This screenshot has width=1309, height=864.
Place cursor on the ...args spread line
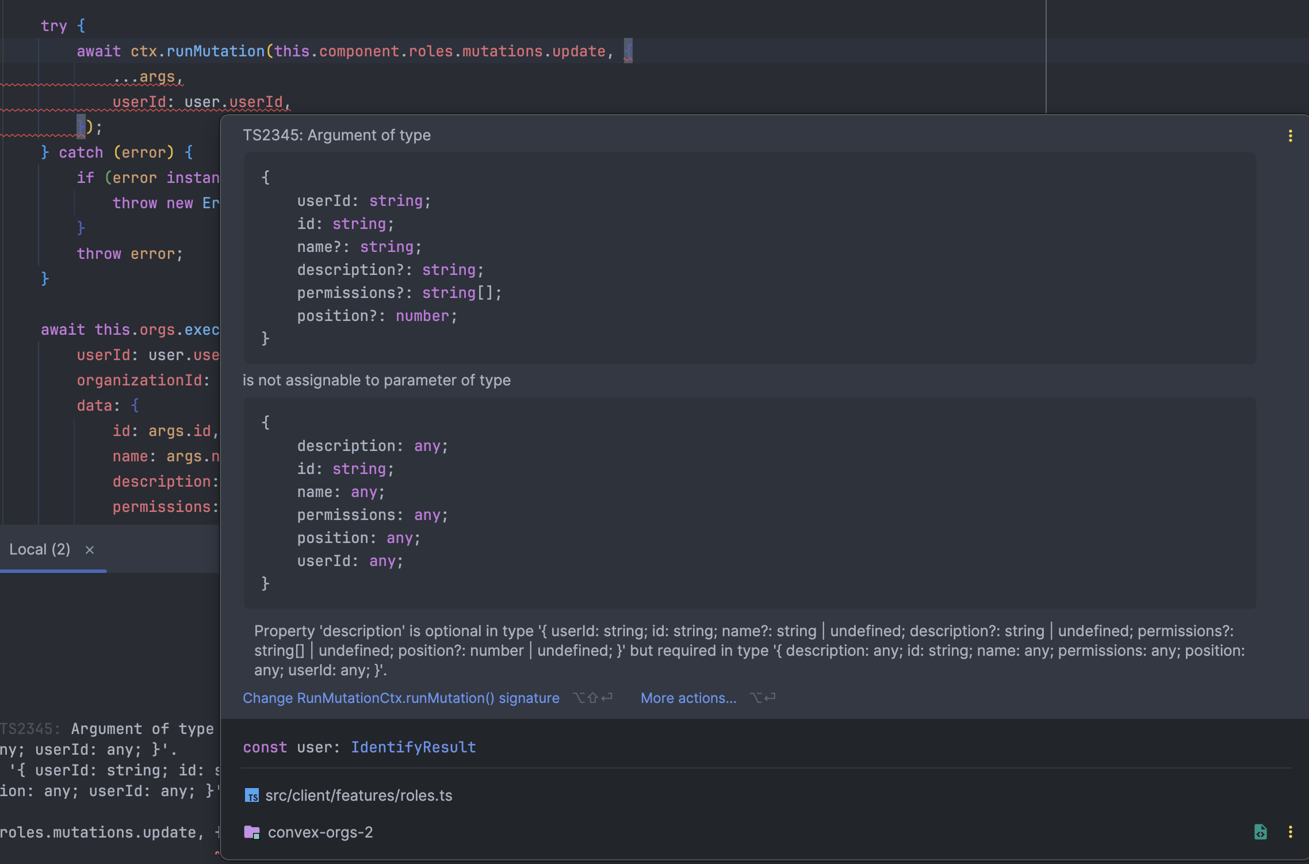148,77
